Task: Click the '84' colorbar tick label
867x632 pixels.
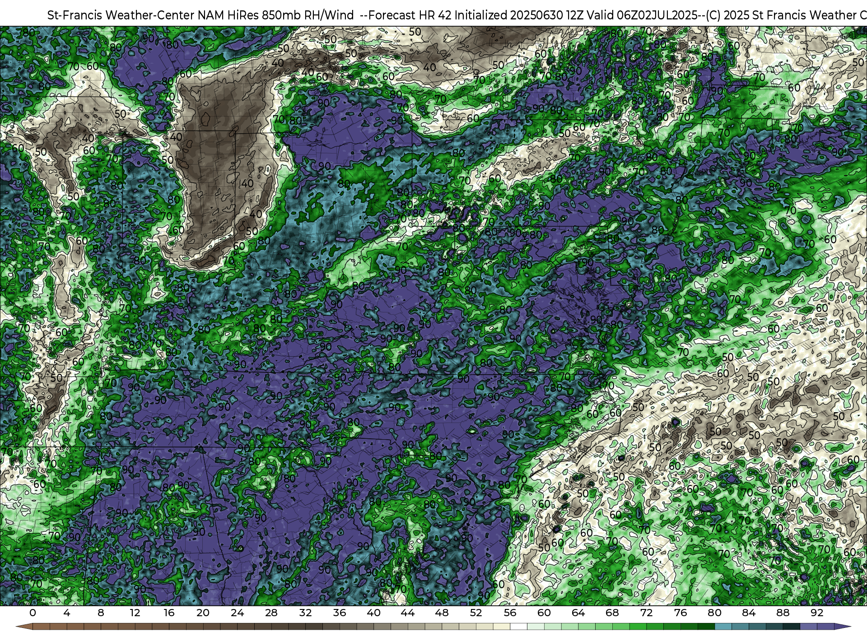Action: tap(749, 613)
